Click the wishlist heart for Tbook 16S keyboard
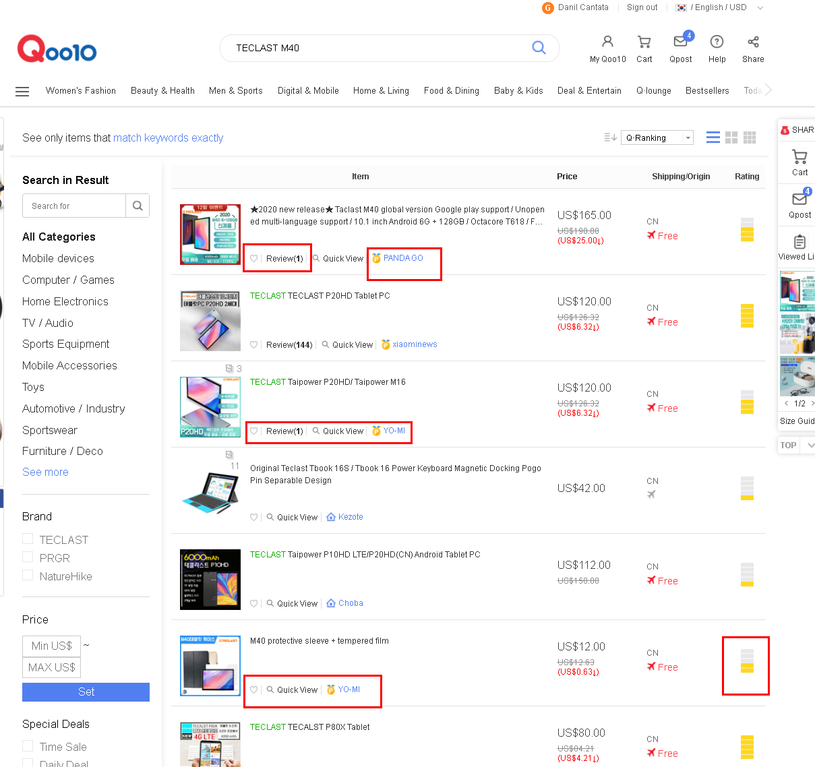The height and width of the screenshot is (767, 815). coord(254,518)
